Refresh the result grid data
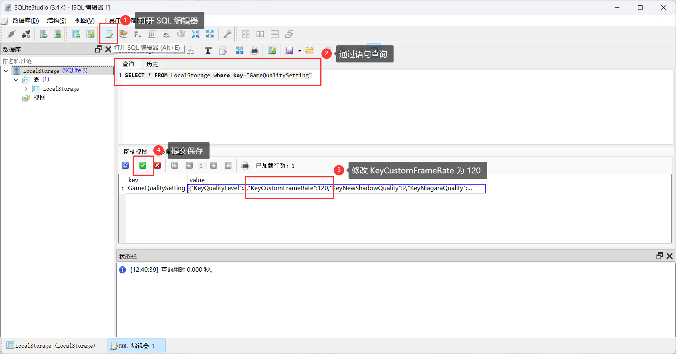This screenshot has width=676, height=354. (125, 165)
